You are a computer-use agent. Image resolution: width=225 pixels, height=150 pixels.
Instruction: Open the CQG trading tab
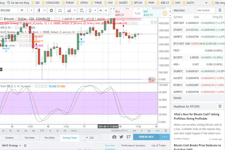(90, 138)
